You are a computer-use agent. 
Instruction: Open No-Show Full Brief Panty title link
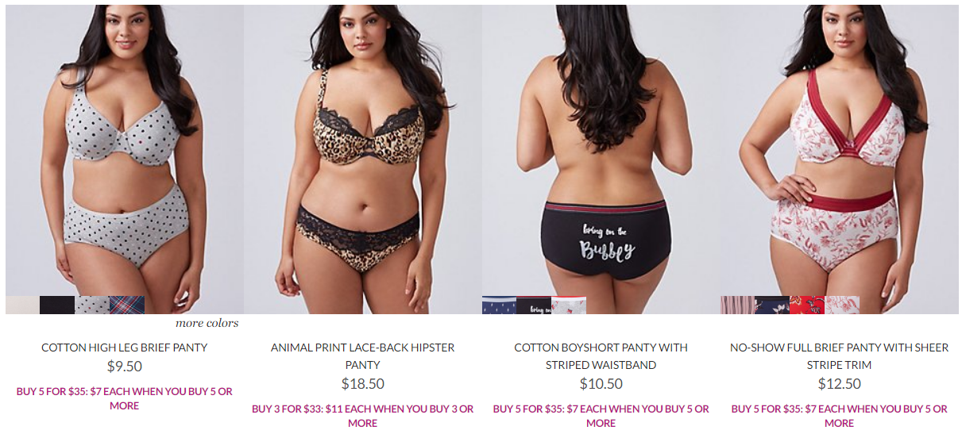click(840, 356)
